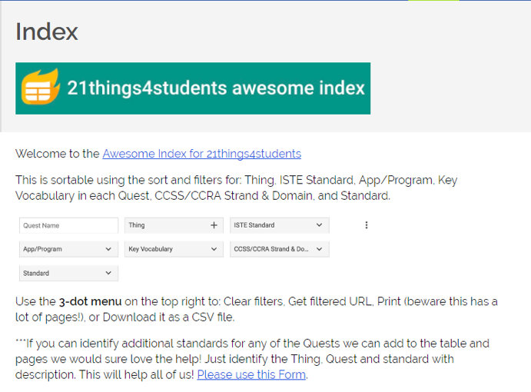531x392 pixels.
Task: Open the 3-dot options menu
Action: pyautogui.click(x=366, y=225)
